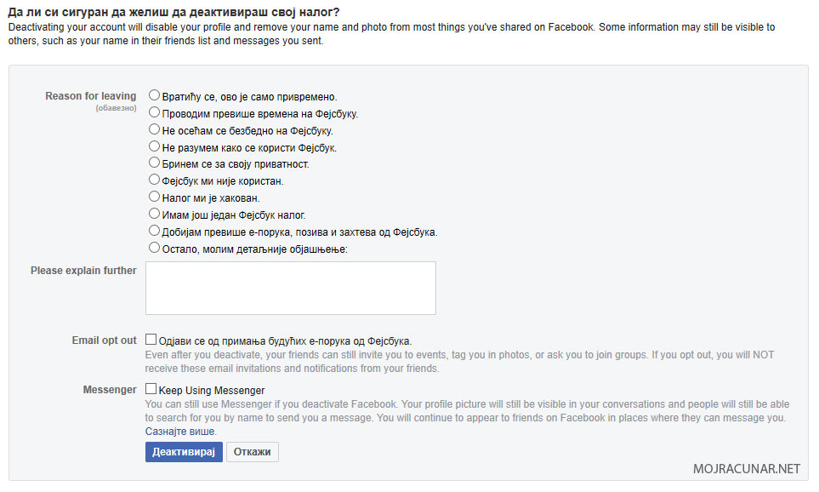Select 'Налог ми је хакован' reason

154,197
